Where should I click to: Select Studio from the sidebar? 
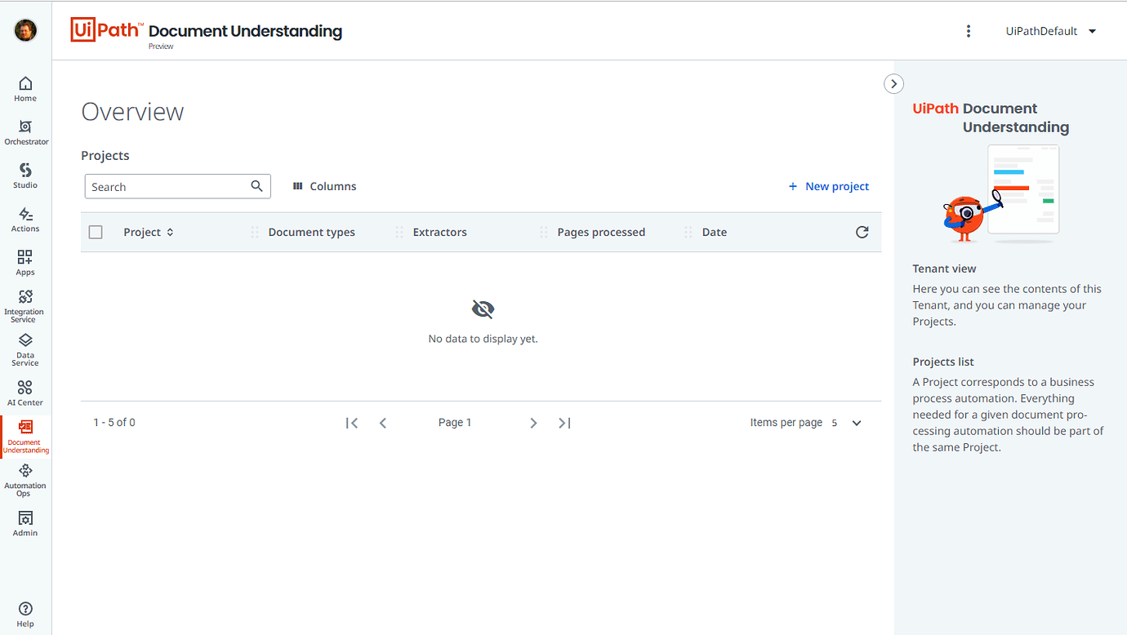(x=25, y=174)
